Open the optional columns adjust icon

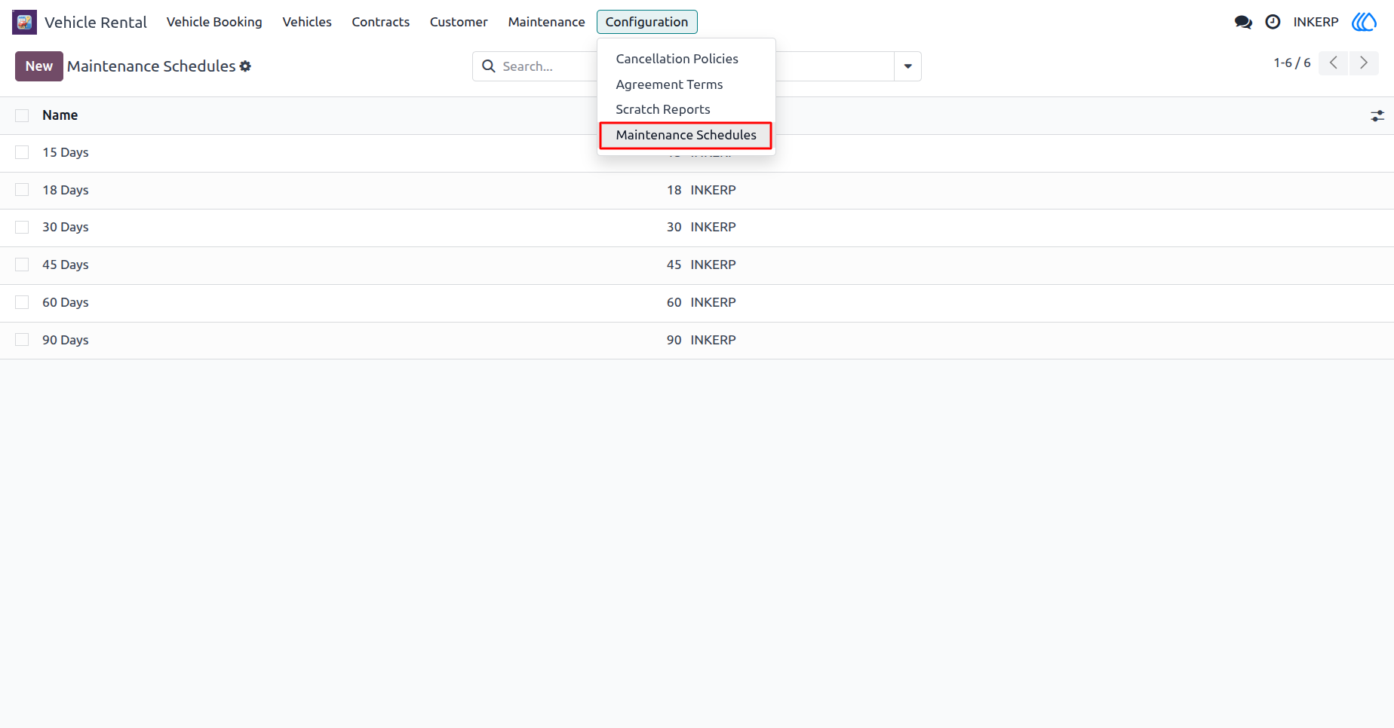(x=1377, y=115)
